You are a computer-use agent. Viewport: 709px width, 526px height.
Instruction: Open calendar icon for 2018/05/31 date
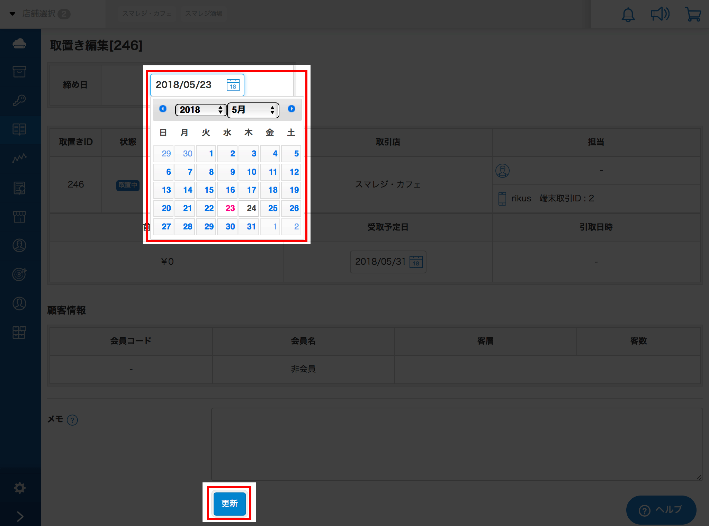pos(416,262)
